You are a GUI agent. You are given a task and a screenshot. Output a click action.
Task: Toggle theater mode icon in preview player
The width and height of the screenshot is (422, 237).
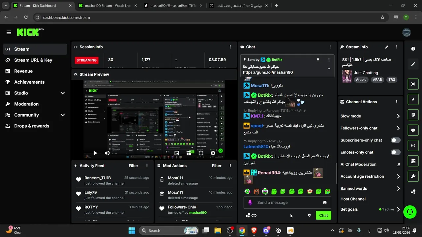[x=189, y=153]
